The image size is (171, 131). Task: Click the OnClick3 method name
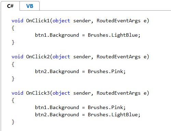pos(38,93)
